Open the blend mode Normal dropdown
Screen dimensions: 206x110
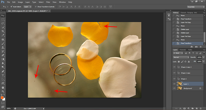tap(181, 57)
